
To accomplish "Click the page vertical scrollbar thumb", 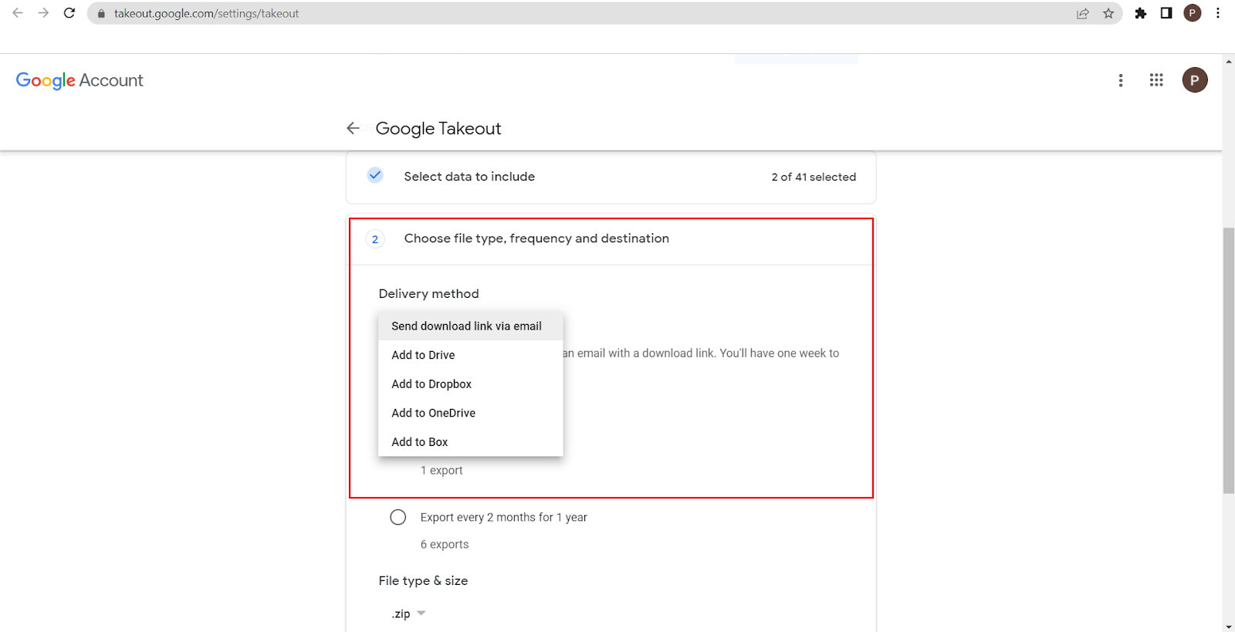I will pos(1229,360).
